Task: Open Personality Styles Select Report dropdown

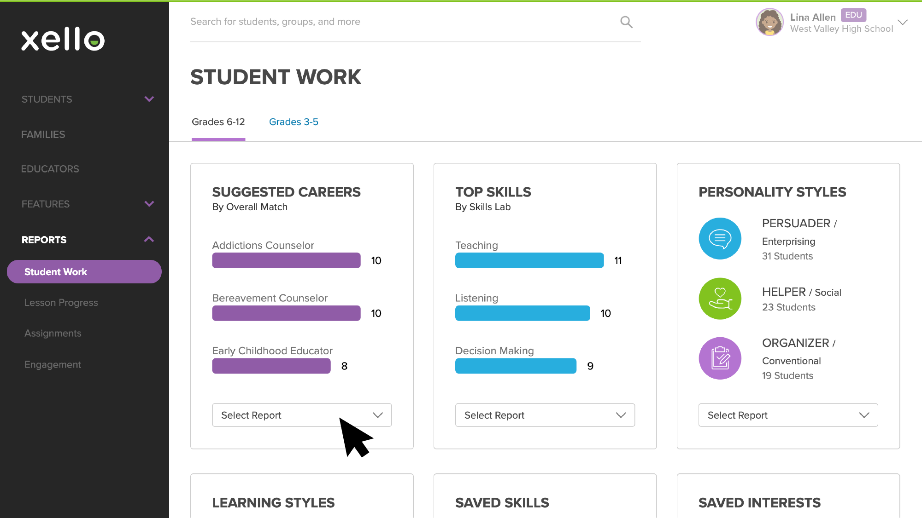Action: point(788,415)
